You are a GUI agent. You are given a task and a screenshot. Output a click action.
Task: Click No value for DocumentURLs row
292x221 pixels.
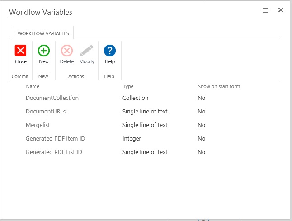click(201, 112)
